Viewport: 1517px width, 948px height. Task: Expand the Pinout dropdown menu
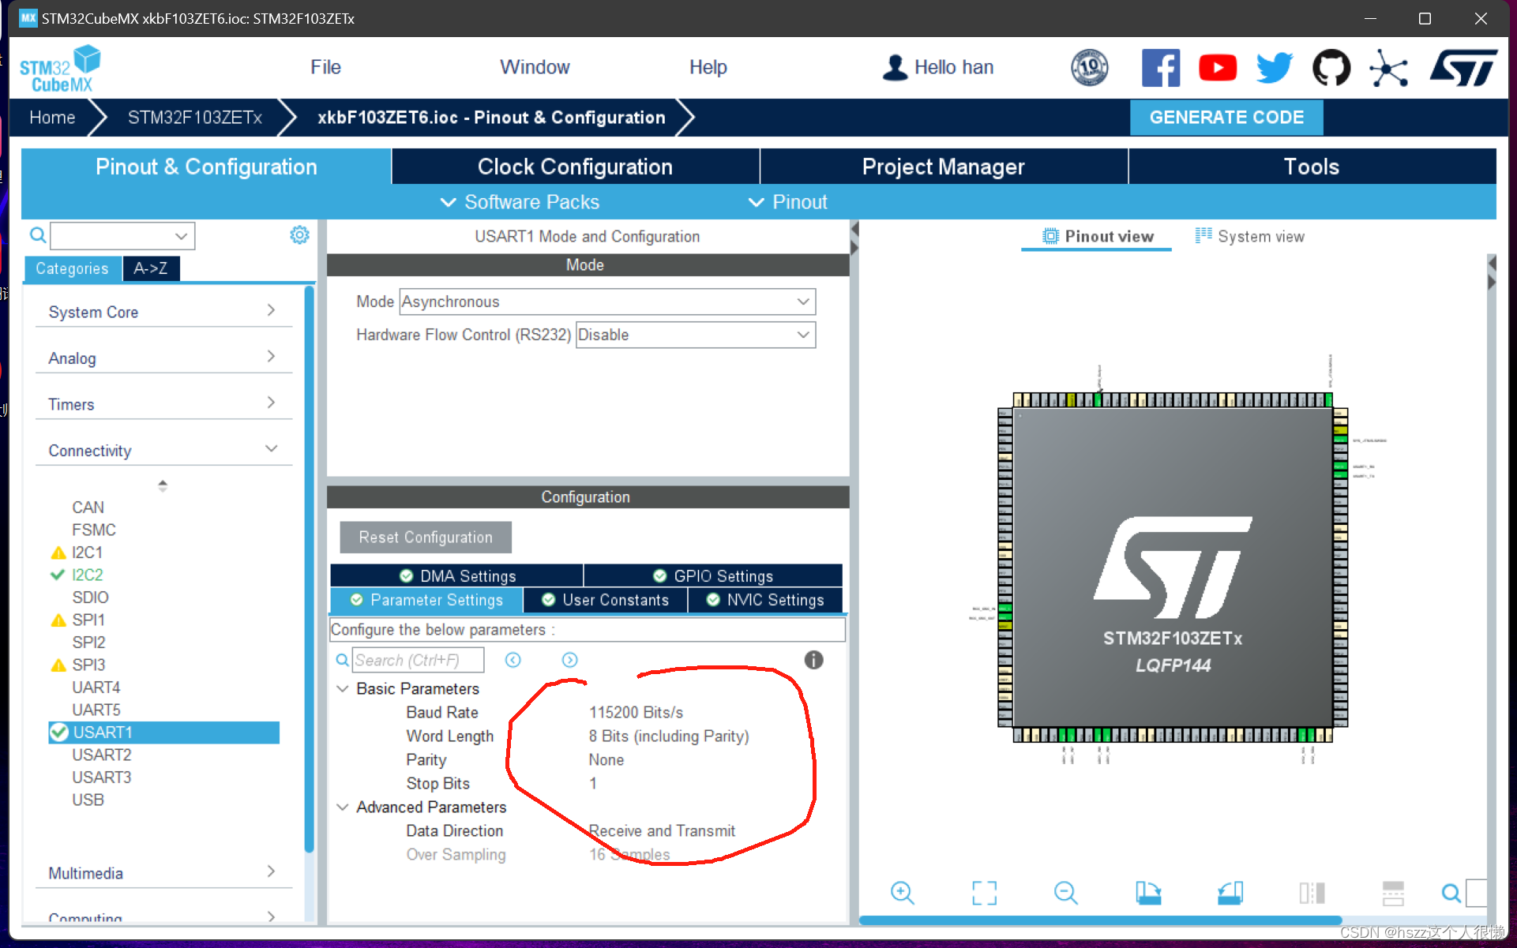click(787, 202)
